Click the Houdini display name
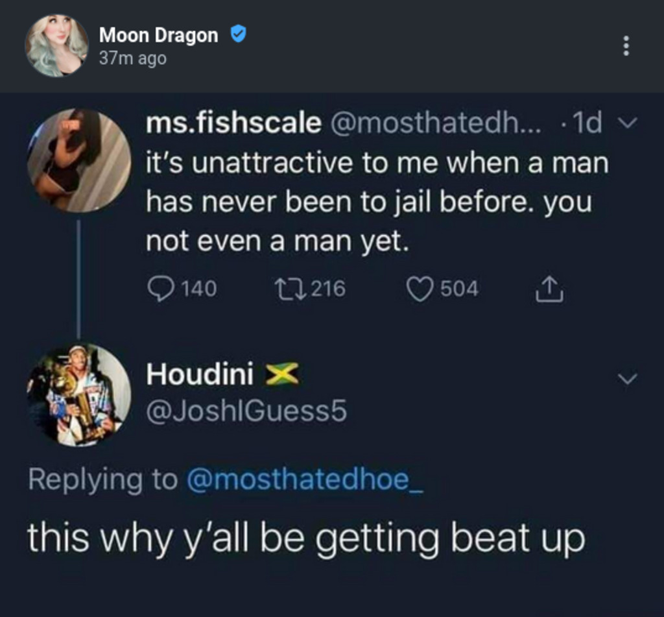 click(200, 374)
